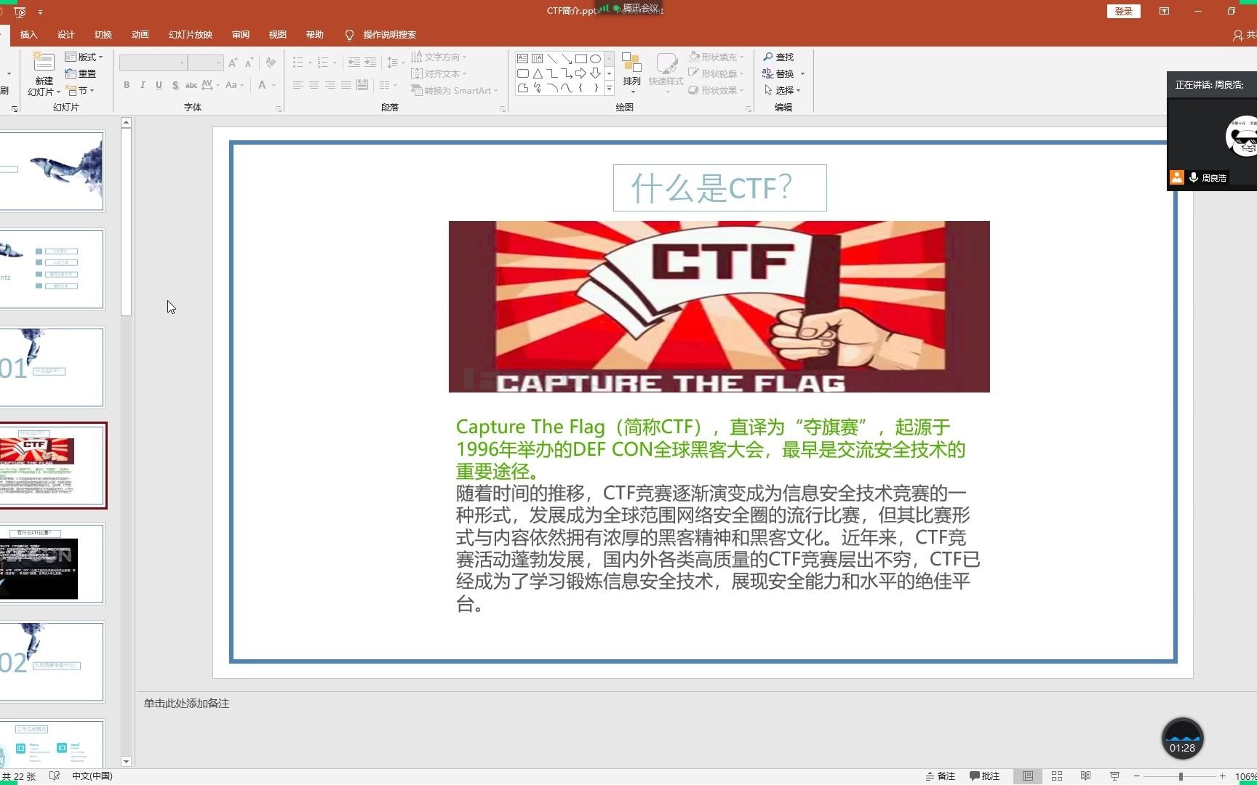Select the triangle shape
The width and height of the screenshot is (1257, 785).
[537, 73]
